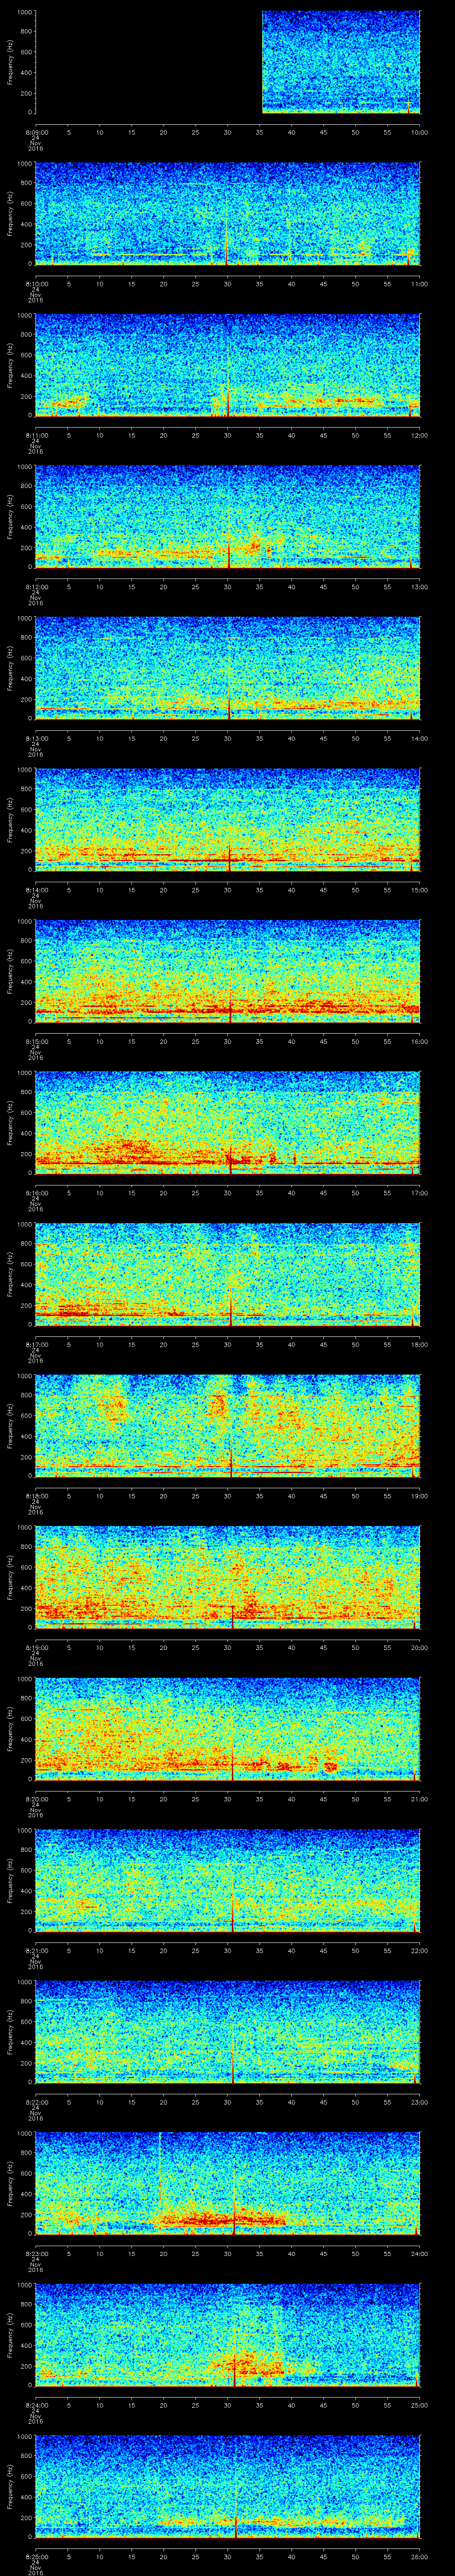Select the spectrogram panel starting at 8:21:00
This screenshot has height=2576, width=455.
tap(228, 1880)
